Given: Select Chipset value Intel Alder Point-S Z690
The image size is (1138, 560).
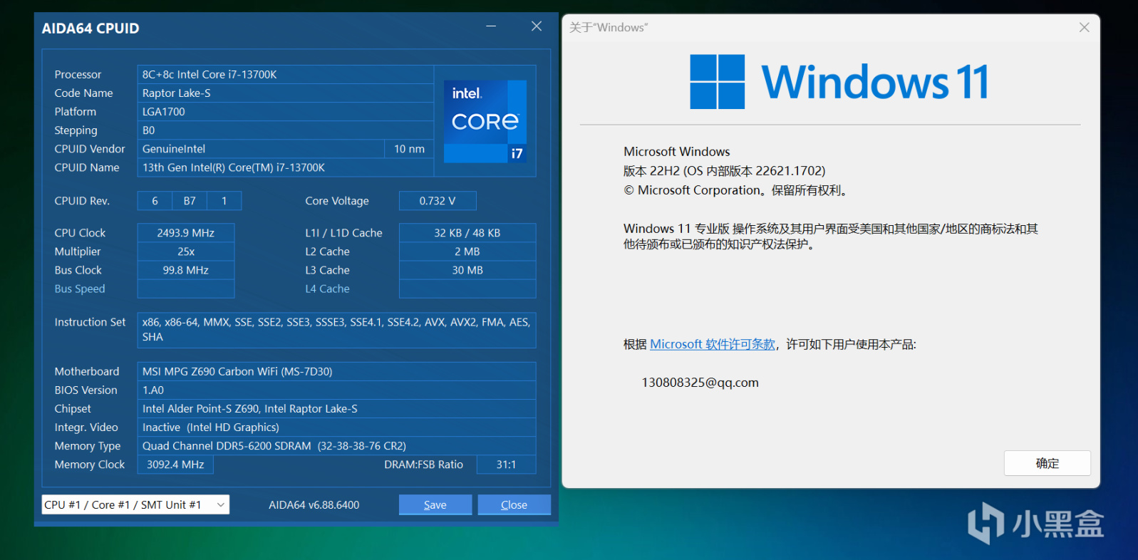Looking at the screenshot, I should (x=336, y=408).
